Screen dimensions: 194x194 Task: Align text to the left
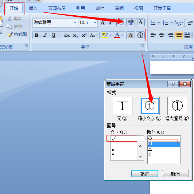pos(153,35)
